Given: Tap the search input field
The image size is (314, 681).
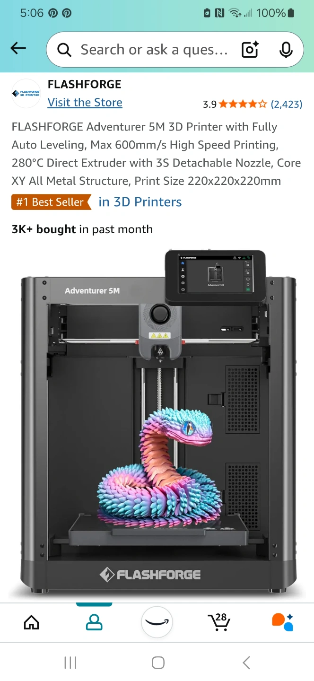Looking at the screenshot, I should point(154,50).
